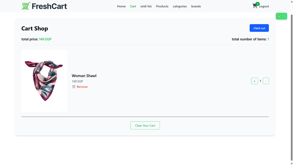This screenshot has width=293, height=165.
Task: Click the total number of items label
Action: point(249,39)
